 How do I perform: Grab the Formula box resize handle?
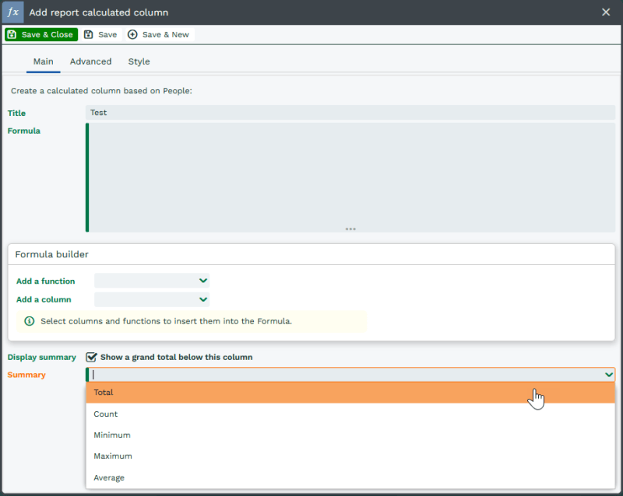(x=350, y=229)
